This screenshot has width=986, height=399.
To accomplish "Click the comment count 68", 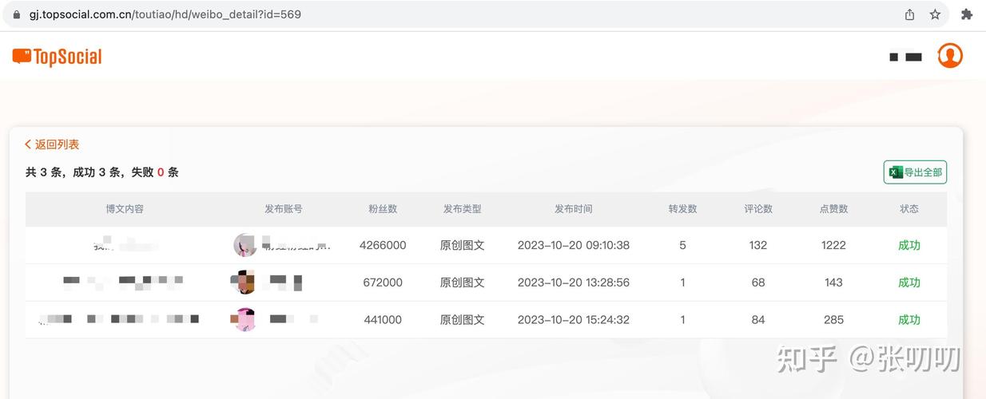I will pyautogui.click(x=758, y=282).
